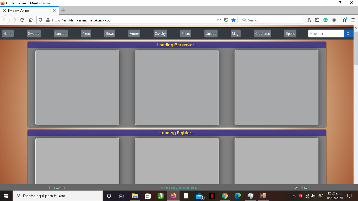
Task: Launch Netflix from the taskbar
Action: [x=212, y=196]
